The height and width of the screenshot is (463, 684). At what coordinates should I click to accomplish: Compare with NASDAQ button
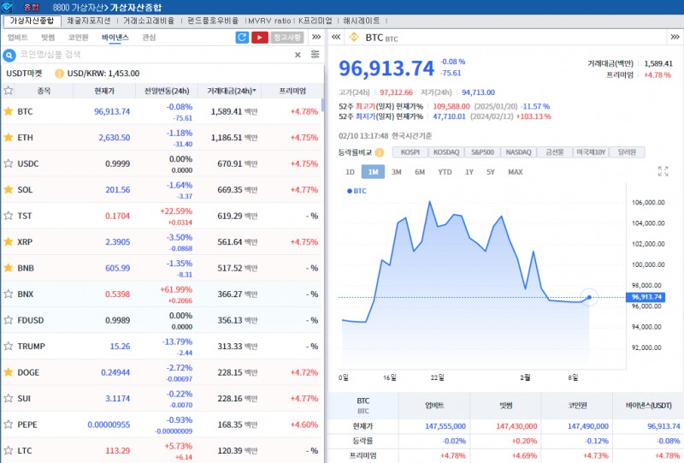click(x=519, y=152)
